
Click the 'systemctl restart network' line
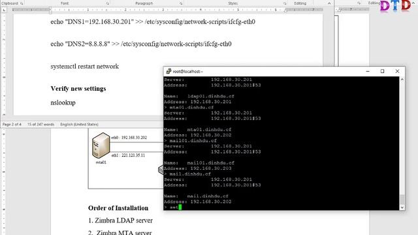tap(84, 66)
